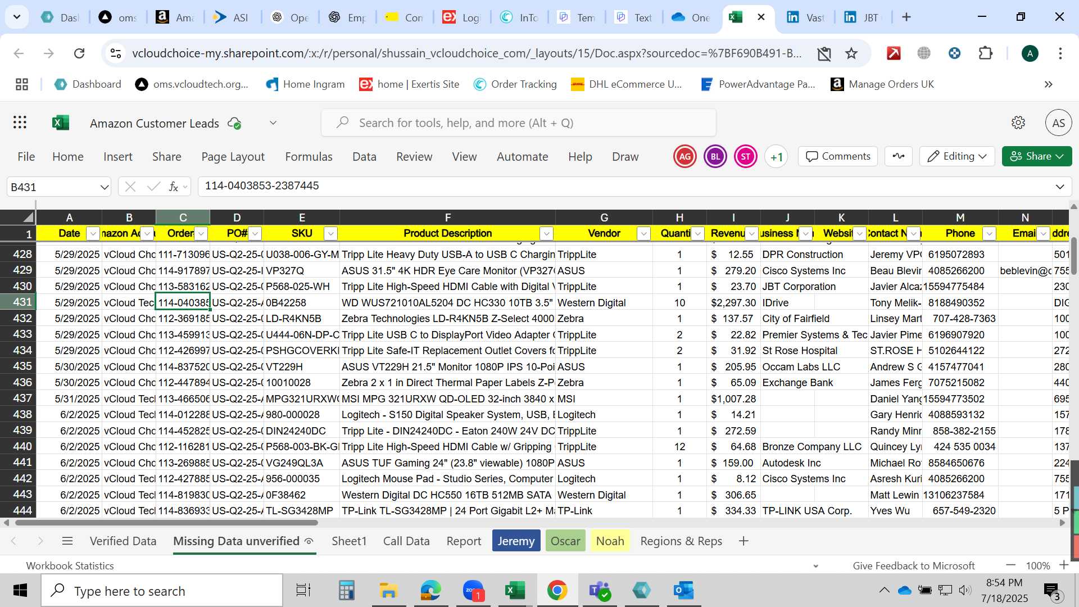
Task: Switch to the Verified Data sheet tab
Action: click(123, 541)
